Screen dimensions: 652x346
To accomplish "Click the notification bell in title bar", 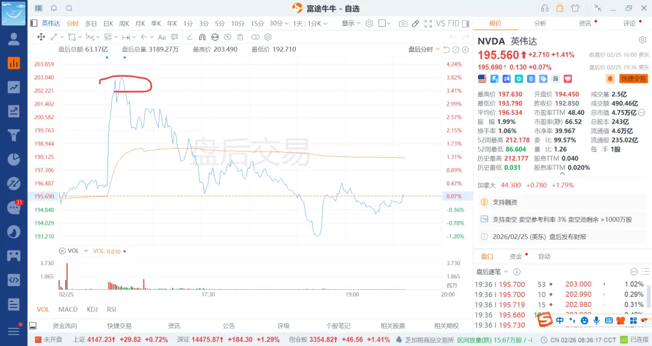I will 54,8.
